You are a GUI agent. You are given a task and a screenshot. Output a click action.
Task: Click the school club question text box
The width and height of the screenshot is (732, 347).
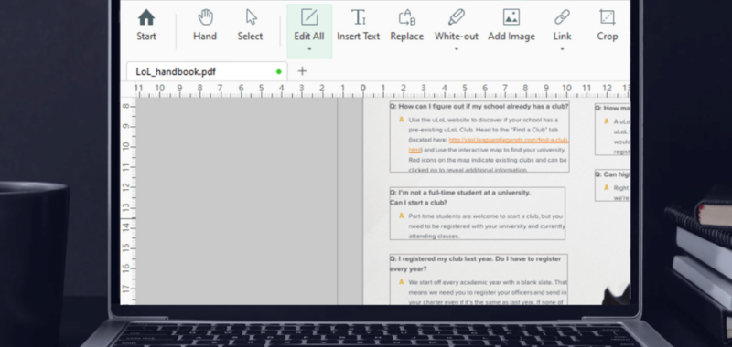tap(479, 136)
